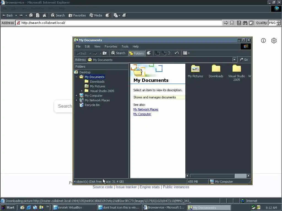Click History icon in Internet Explorer toolbar

point(108,15)
